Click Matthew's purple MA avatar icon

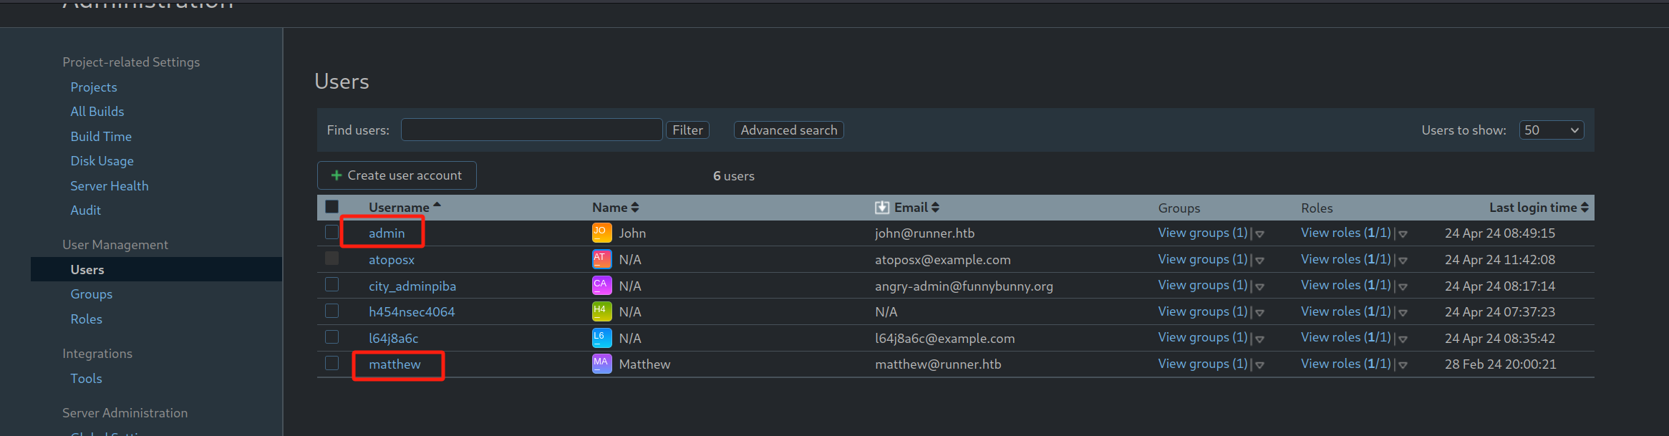[601, 364]
